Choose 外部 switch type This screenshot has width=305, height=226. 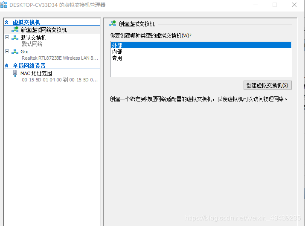point(201,45)
